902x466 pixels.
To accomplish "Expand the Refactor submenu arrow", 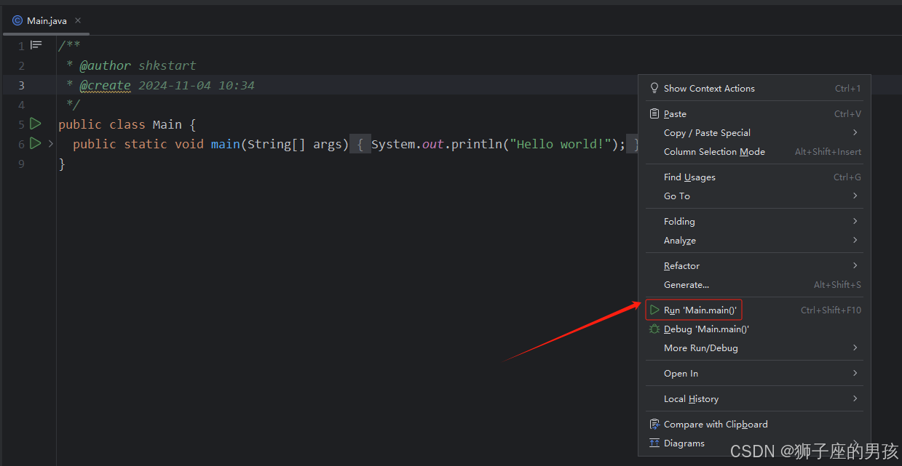I will tap(855, 265).
